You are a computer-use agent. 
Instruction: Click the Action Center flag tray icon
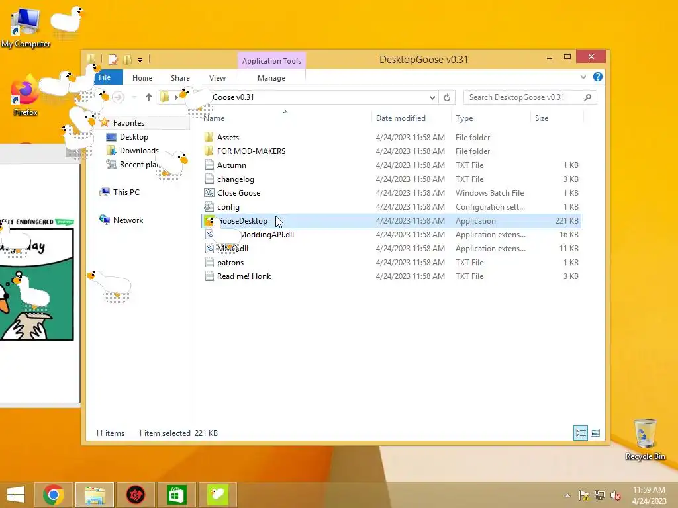pos(584,495)
